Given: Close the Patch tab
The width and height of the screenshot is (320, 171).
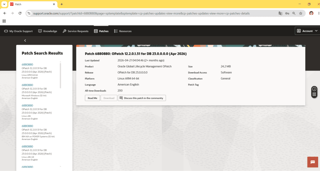Looking at the screenshot, I should coord(54,4).
